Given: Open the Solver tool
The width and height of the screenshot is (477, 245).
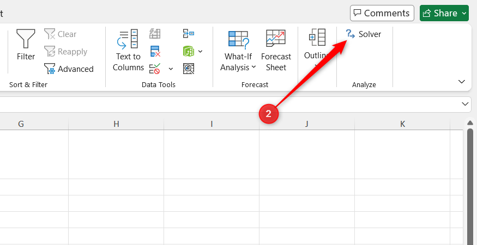Looking at the screenshot, I should point(364,34).
